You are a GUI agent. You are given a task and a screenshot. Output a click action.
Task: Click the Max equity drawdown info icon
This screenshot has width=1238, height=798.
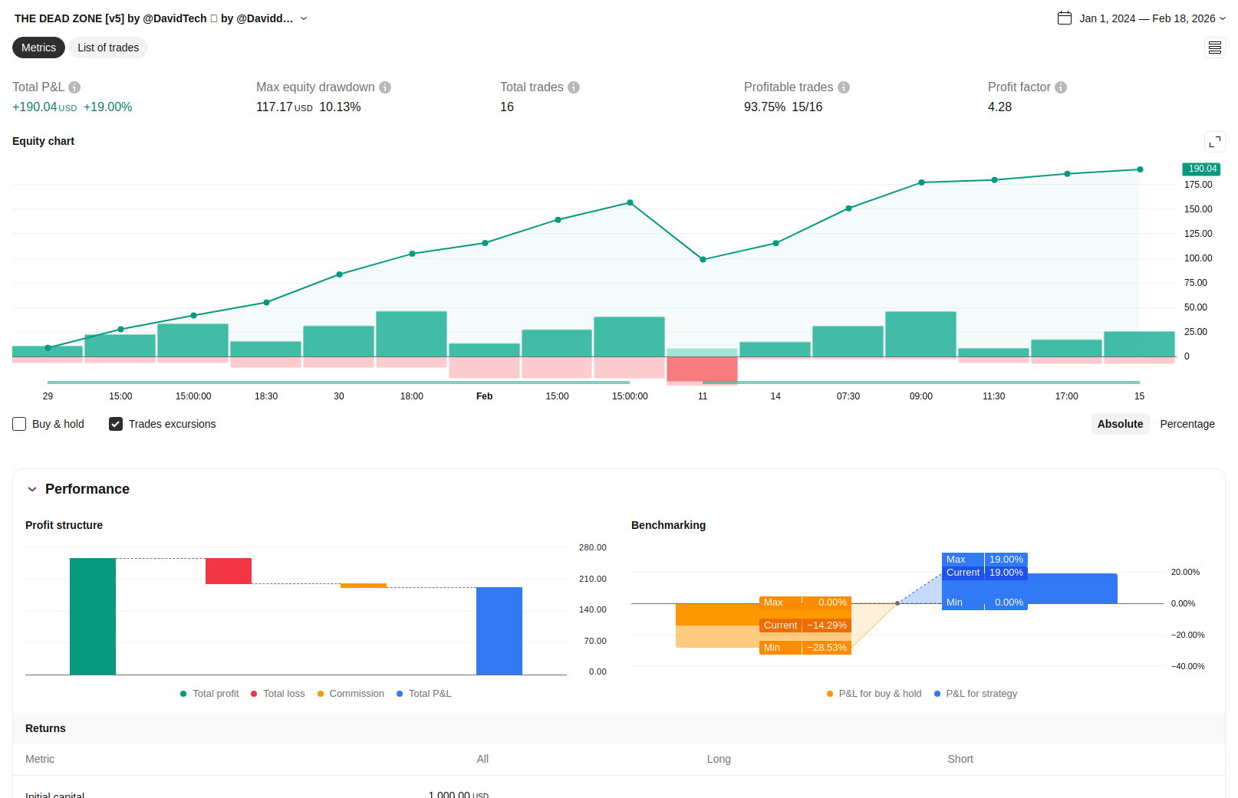tap(385, 87)
